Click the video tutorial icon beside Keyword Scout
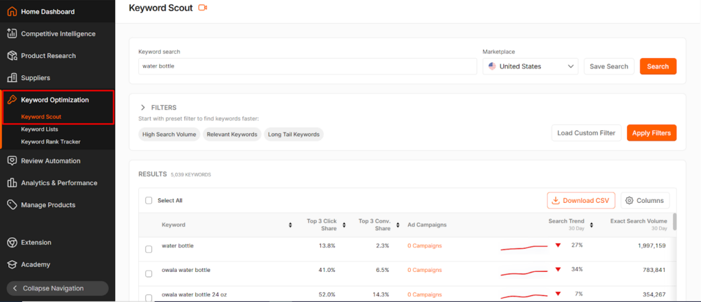This screenshot has height=302, width=701. click(x=202, y=8)
